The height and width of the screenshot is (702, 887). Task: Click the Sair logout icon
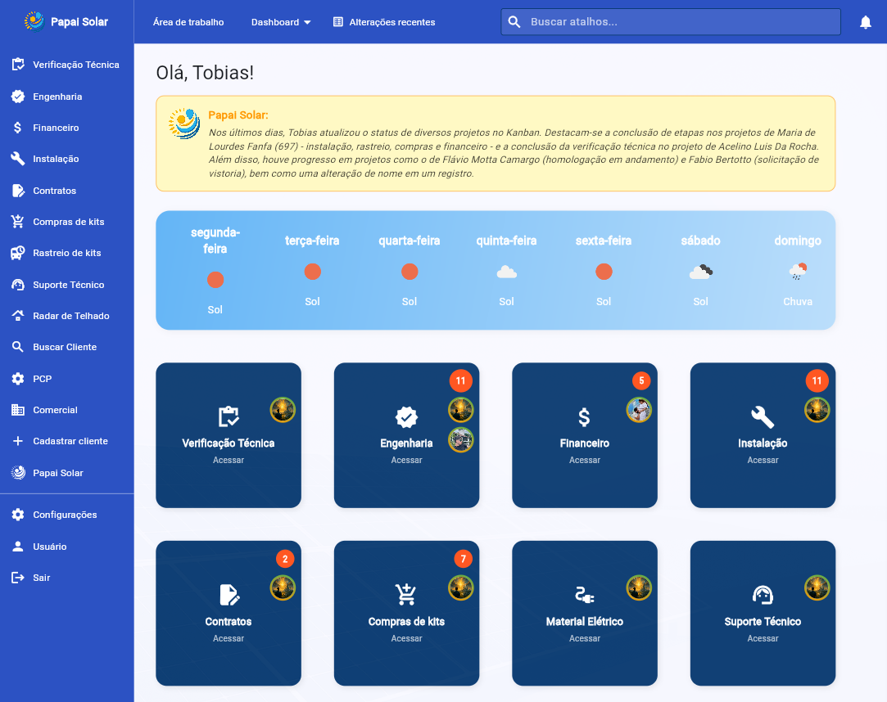tap(18, 578)
